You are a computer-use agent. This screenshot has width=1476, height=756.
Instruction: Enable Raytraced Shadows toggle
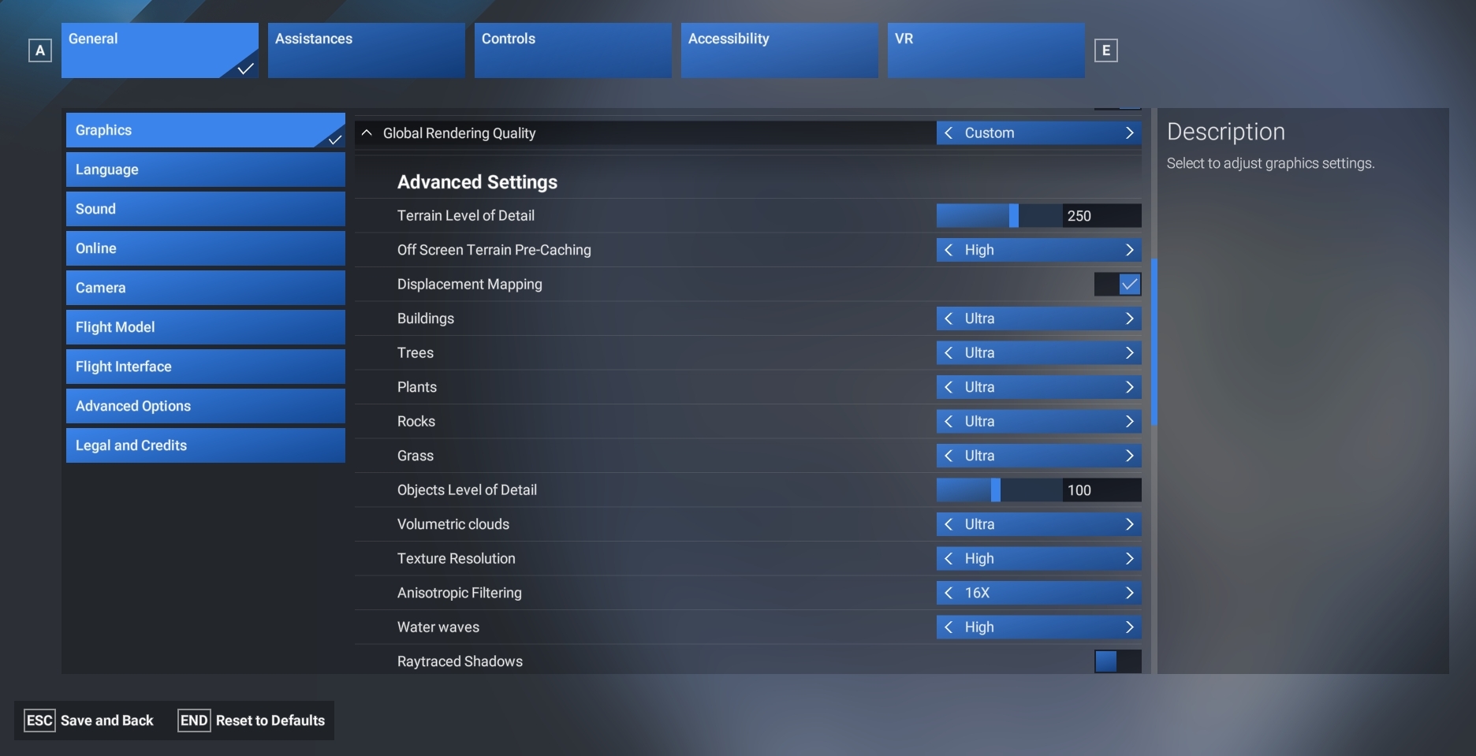click(x=1118, y=661)
